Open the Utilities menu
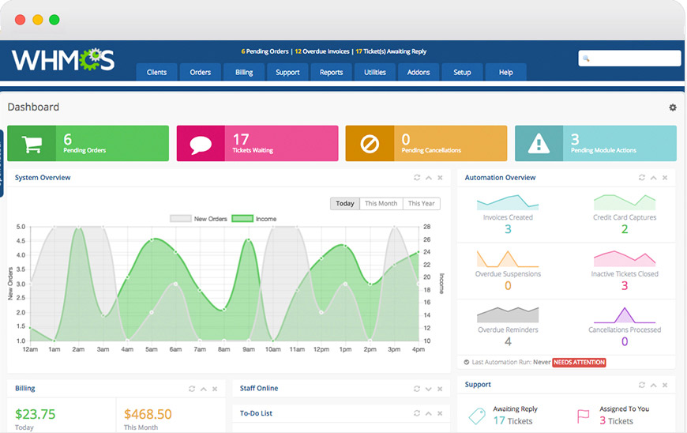This screenshot has width=687, height=433. click(x=375, y=73)
